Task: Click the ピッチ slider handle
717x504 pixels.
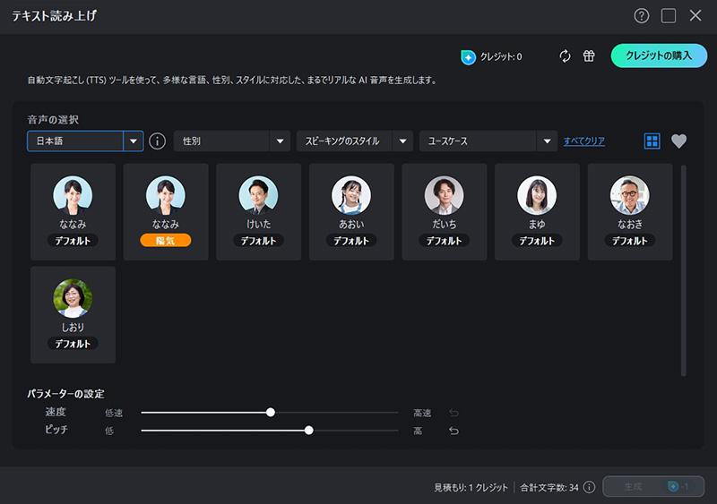Action: pyautogui.click(x=309, y=430)
